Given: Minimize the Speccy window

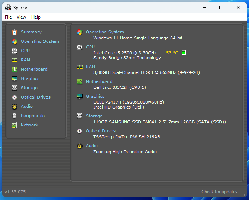Looking at the screenshot, I should [204, 7].
